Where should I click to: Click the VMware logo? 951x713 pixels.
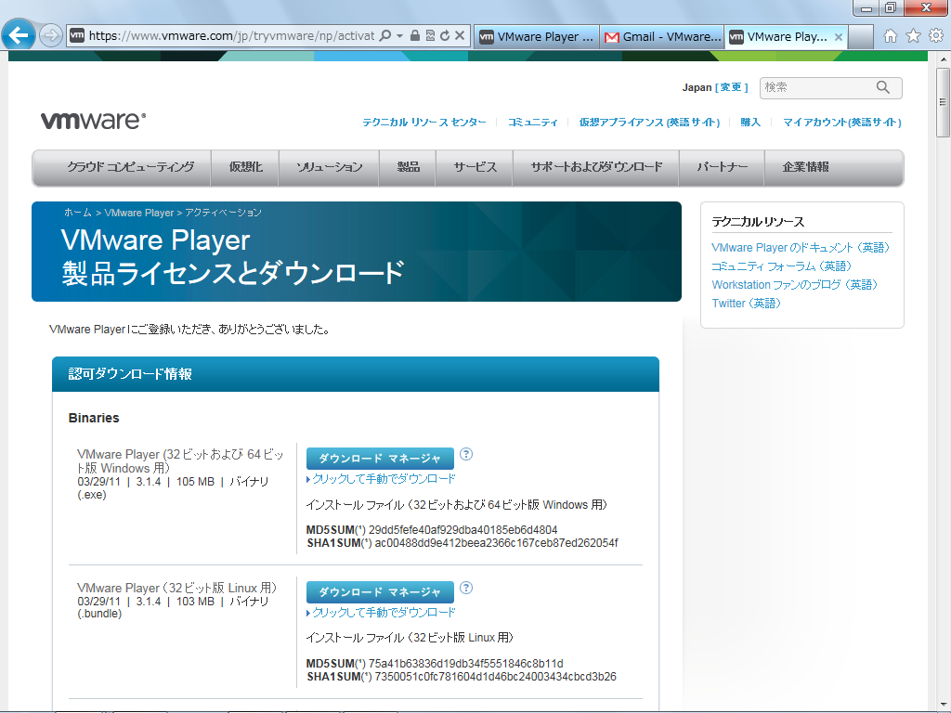(x=94, y=120)
